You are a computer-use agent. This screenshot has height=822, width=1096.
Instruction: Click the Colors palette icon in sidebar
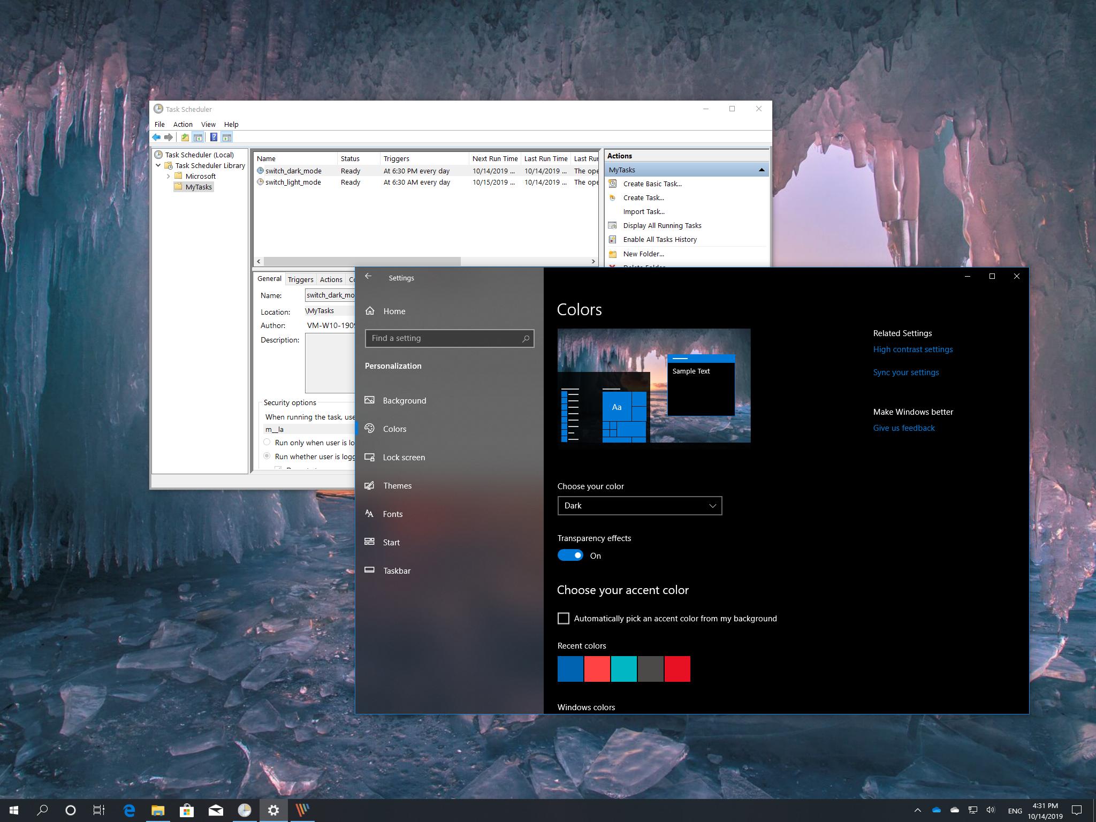[369, 428]
